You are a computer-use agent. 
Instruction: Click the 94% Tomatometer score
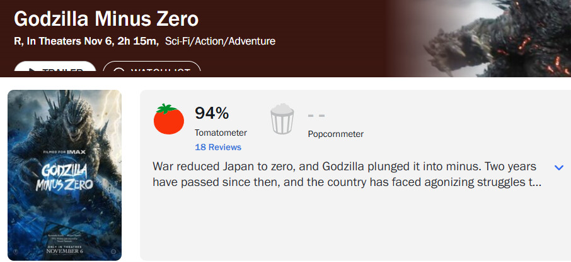(212, 113)
